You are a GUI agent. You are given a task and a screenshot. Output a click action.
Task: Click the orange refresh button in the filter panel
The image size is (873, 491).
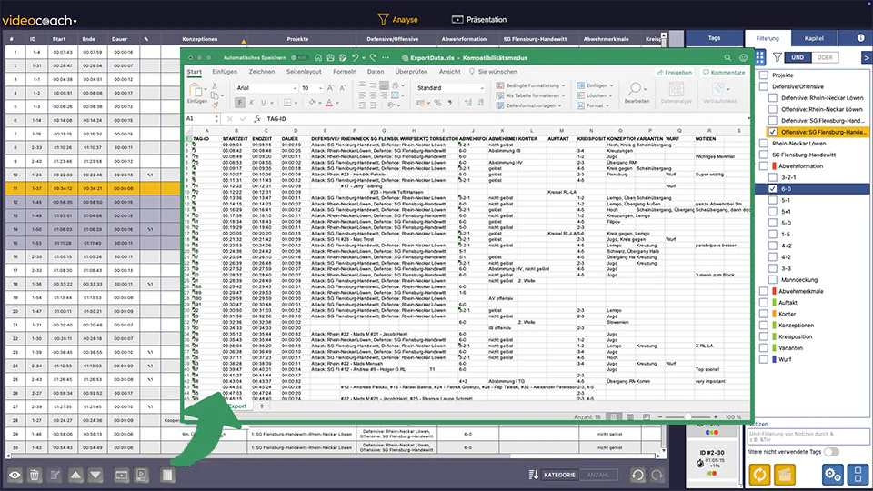[x=759, y=475]
